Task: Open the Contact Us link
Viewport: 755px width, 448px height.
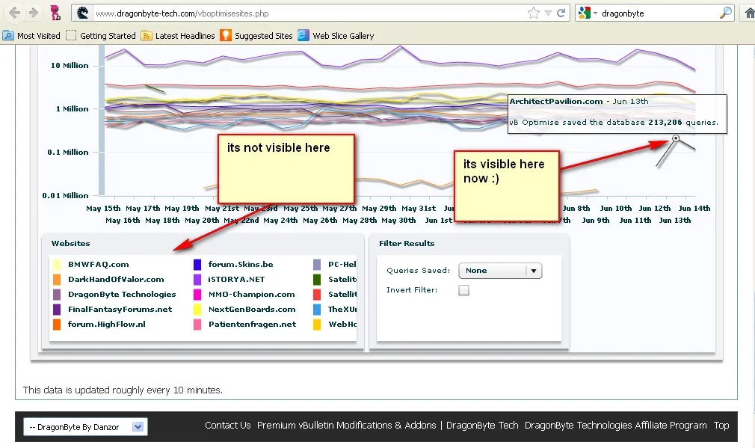Action: pyautogui.click(x=228, y=426)
